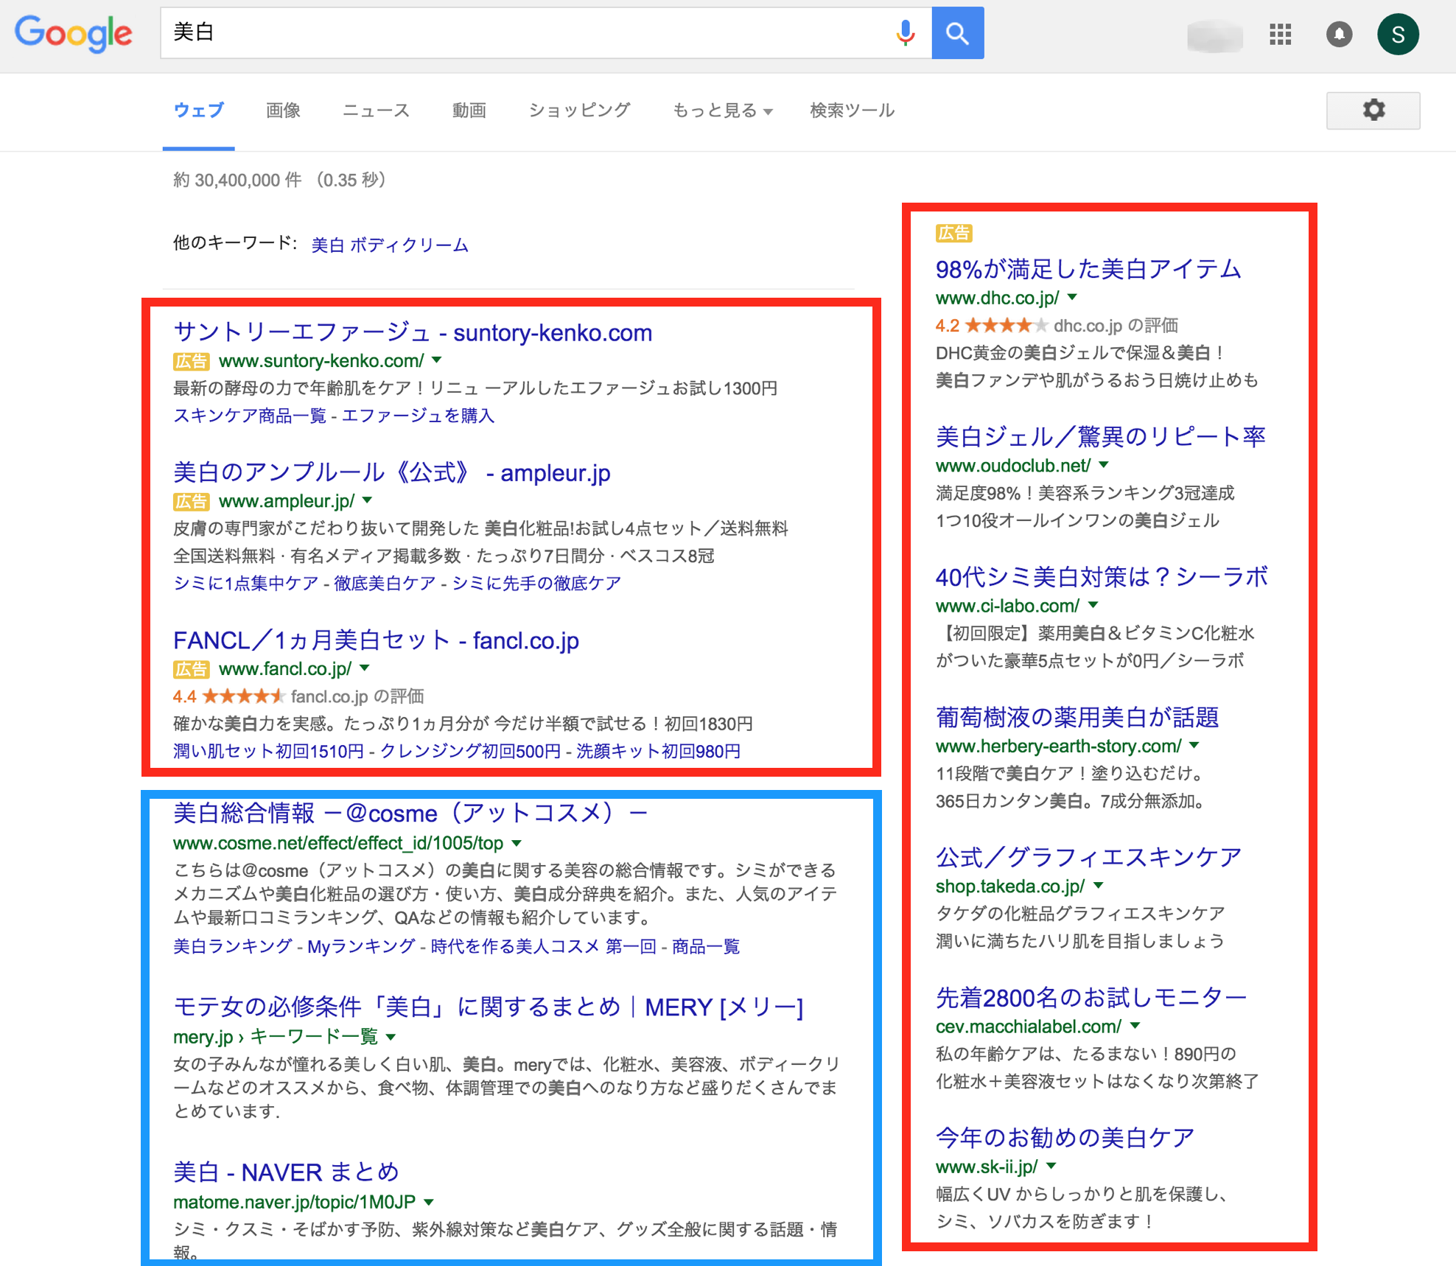Screen dimensions: 1456x1266
Task: Expand arrow next to www.dhc.co.jp/
Action: coord(1072,297)
